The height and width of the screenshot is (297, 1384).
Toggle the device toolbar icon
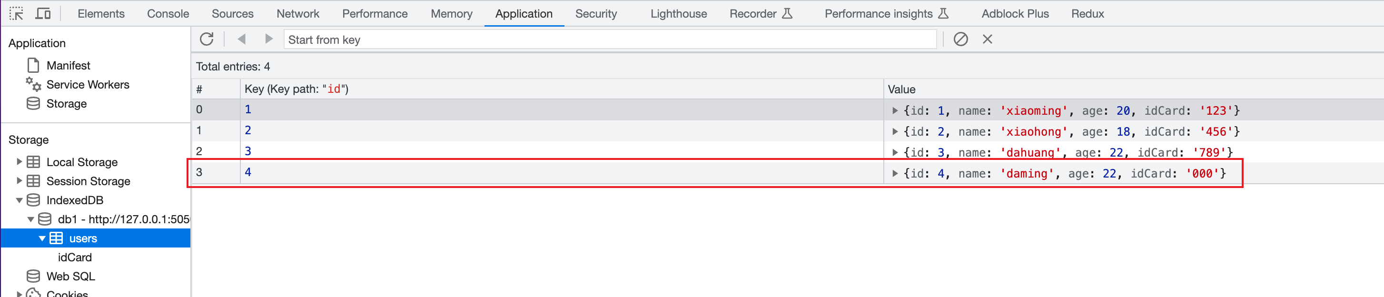click(x=43, y=13)
